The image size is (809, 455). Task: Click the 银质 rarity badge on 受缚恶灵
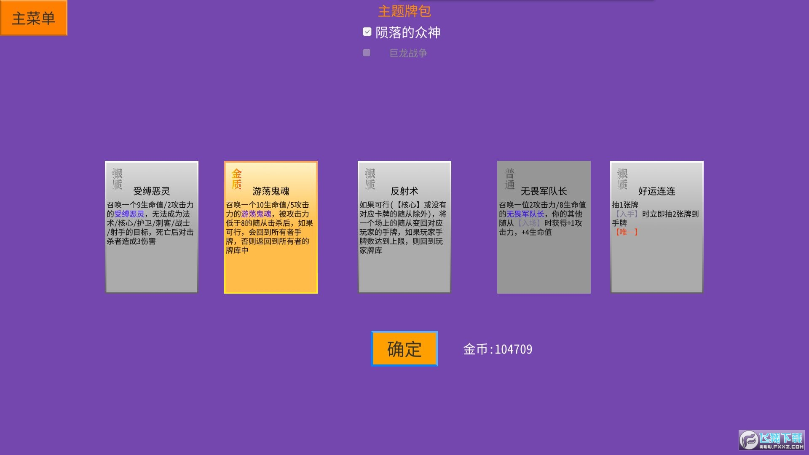(x=117, y=179)
